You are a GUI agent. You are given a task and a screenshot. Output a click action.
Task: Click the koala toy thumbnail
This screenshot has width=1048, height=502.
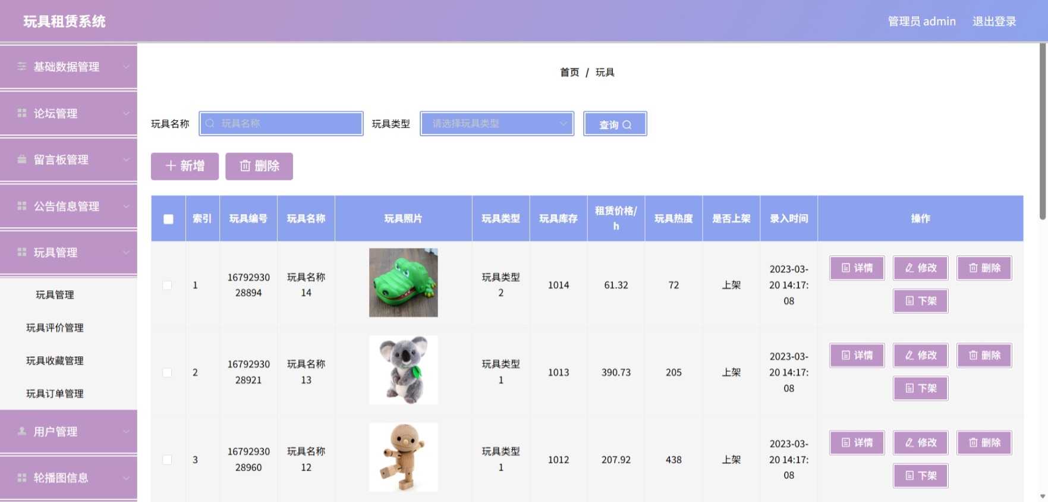[x=404, y=370]
